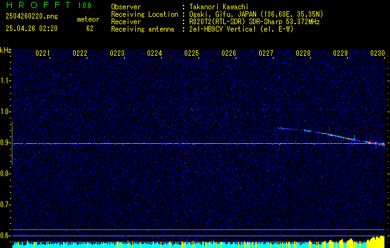Click time marker 0226

229,53
